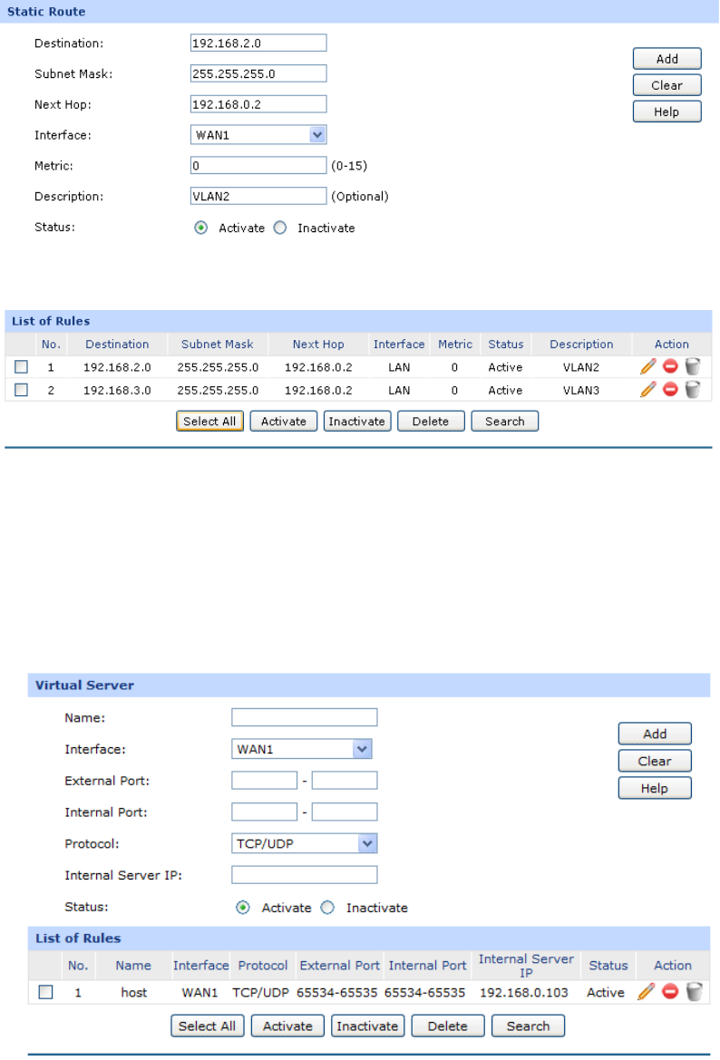Click Search button under virtual server rules

coord(528,1026)
